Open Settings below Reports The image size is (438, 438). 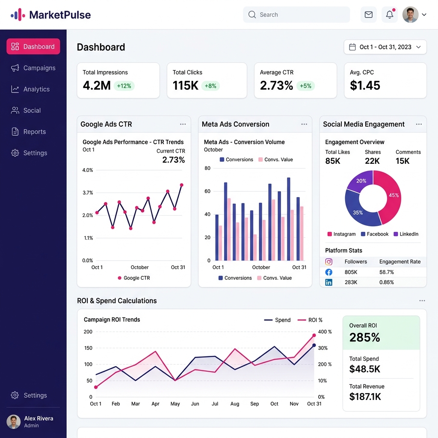point(33,153)
